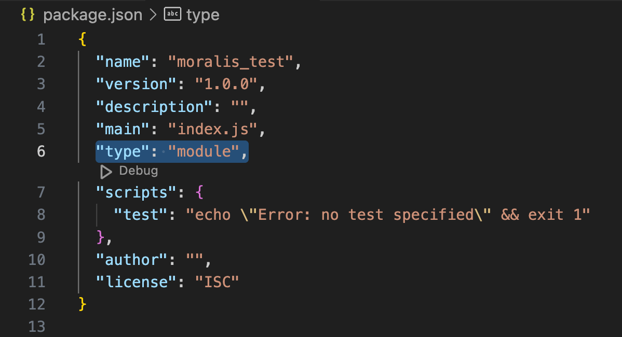Click the abc string symbol icon
Screen dimensions: 622x337
coord(172,15)
